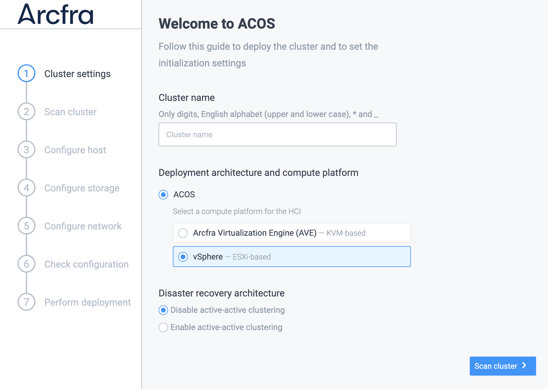The height and width of the screenshot is (389, 548).
Task: Select step 1 circle icon for Cluster settings
Action: [26, 73]
